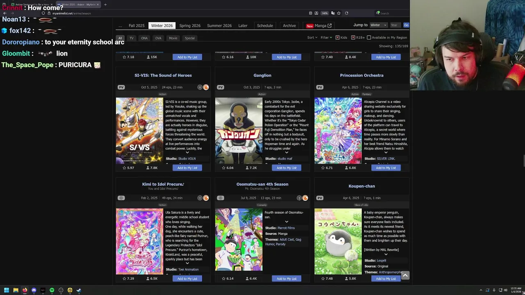
Task: Click the ellipsis earlier-seasons tab
Action: (120, 25)
